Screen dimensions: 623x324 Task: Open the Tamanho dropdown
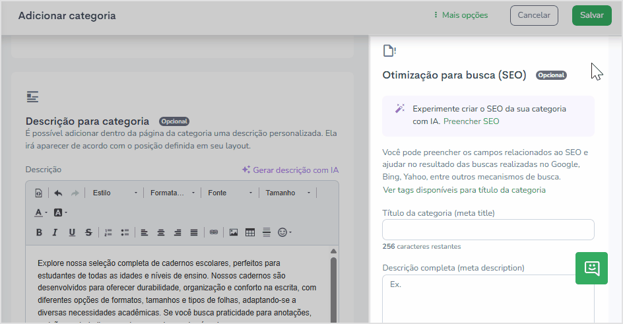pos(288,193)
